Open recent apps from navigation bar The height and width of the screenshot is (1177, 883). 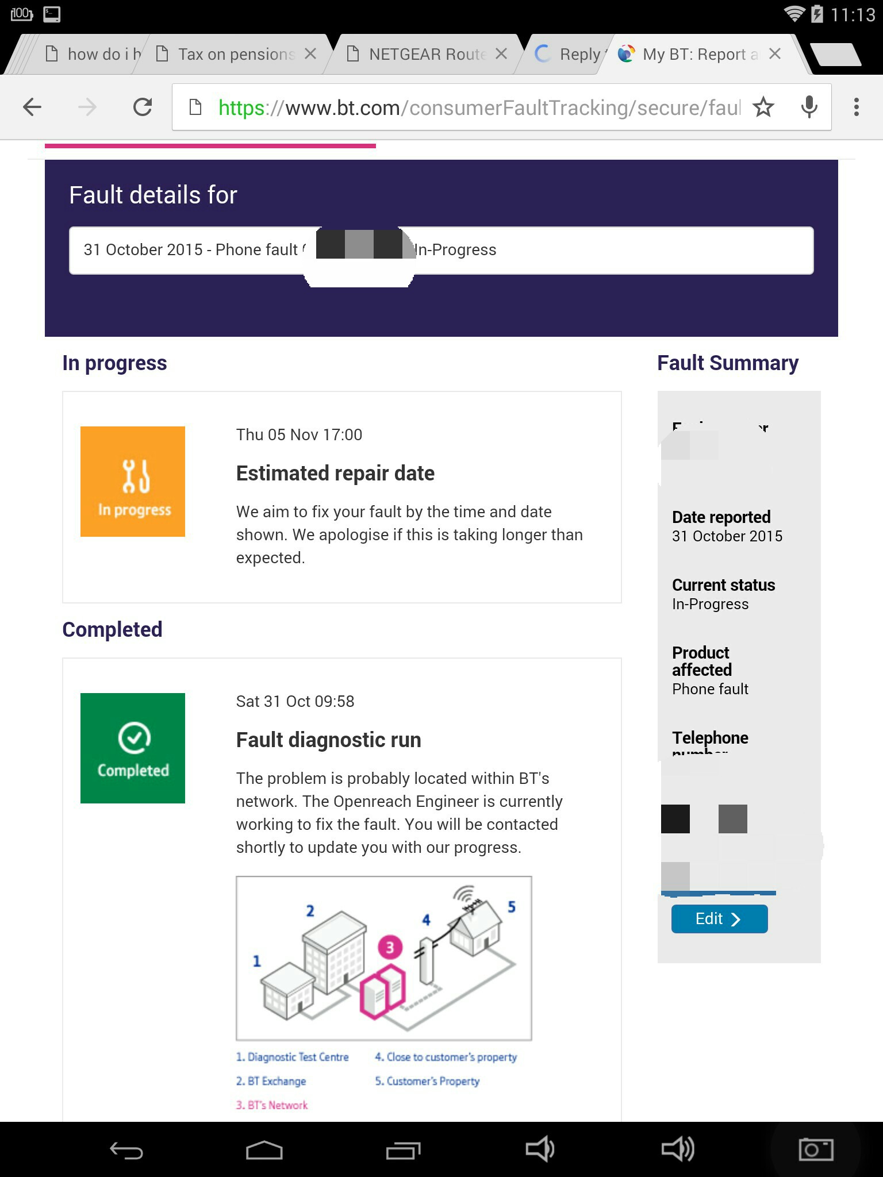point(403,1150)
